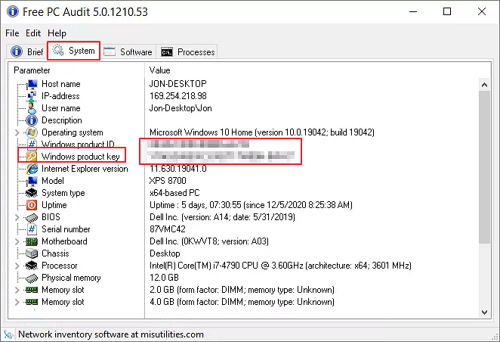Viewport: 500px width, 342px height.
Task: Expand the Processor tree node
Action: [x=17, y=266]
